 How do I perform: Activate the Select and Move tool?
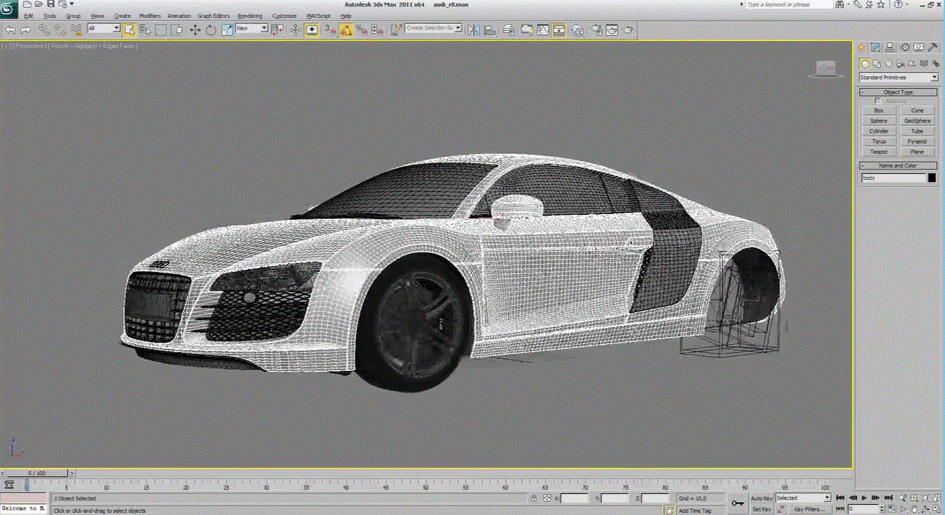coord(195,30)
